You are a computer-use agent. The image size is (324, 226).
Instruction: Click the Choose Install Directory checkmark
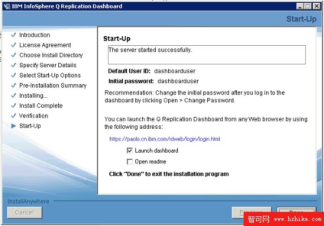(14, 55)
